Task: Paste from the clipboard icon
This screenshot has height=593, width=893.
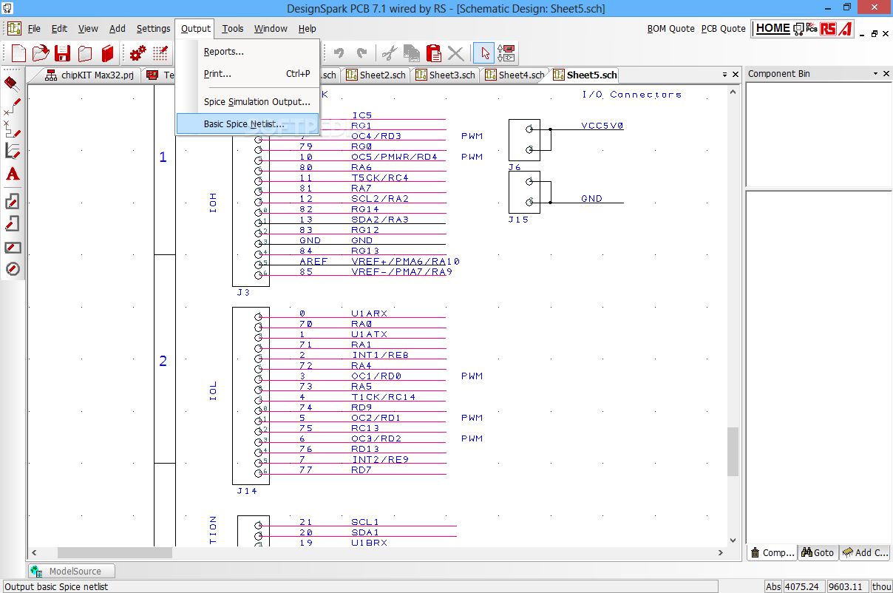Action: (x=434, y=53)
